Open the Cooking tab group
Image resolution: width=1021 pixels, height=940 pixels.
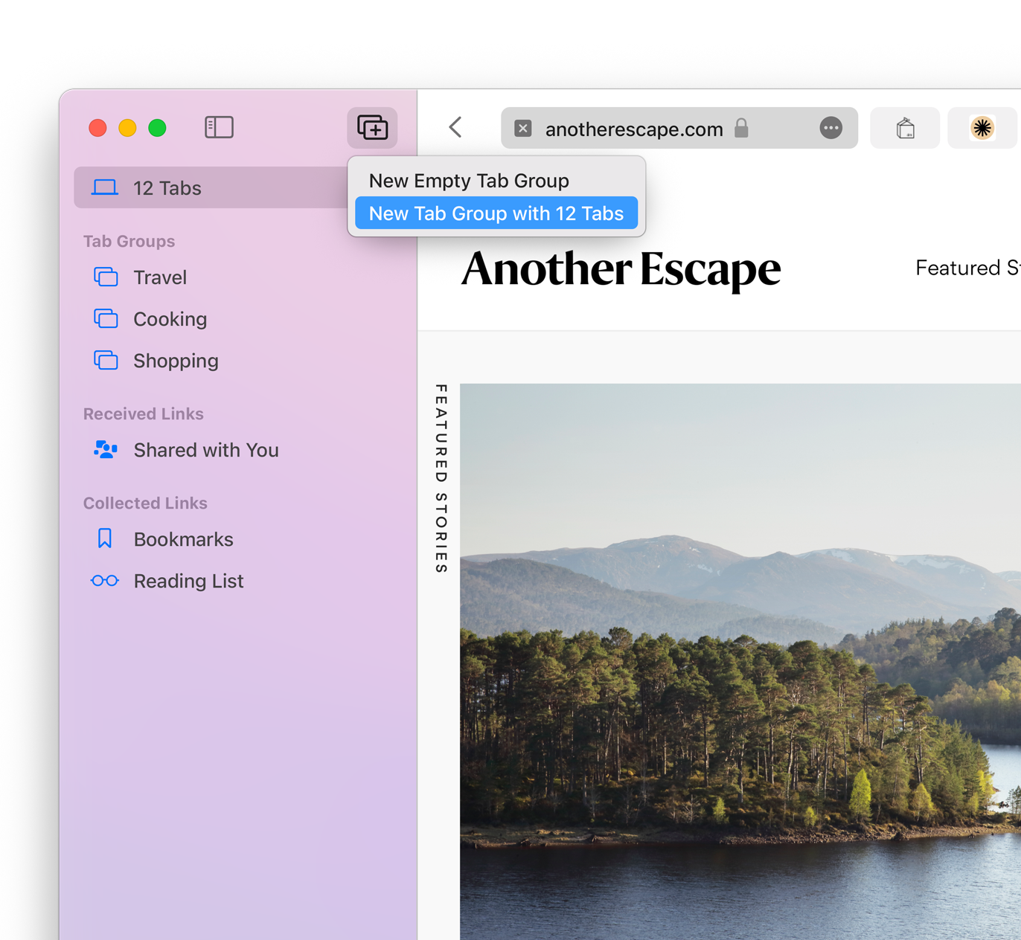click(x=170, y=319)
